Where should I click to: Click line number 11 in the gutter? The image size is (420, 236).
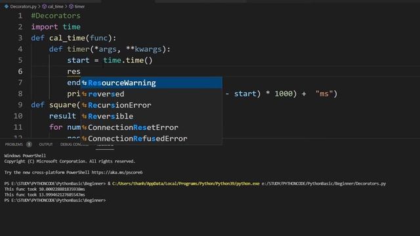[x=18, y=127]
